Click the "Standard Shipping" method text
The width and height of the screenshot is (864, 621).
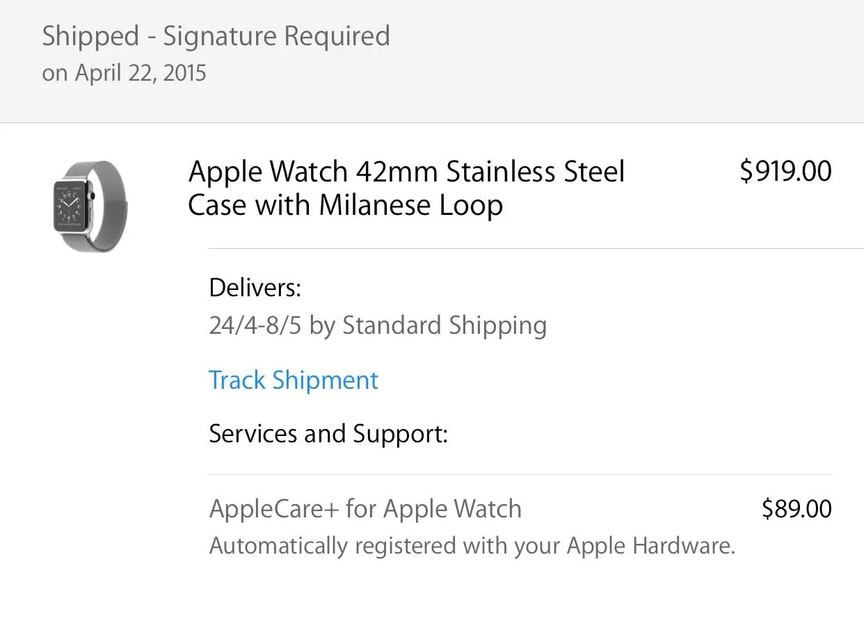(445, 325)
